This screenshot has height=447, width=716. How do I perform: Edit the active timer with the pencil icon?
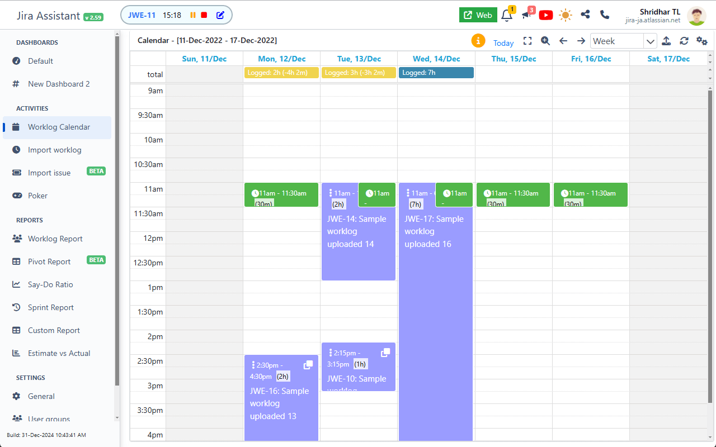point(220,15)
